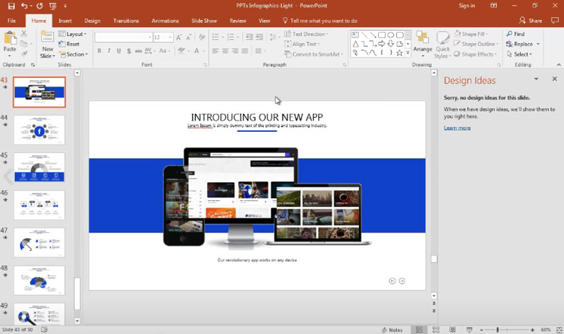This screenshot has height=334, width=564.
Task: Select slide 44 thumbnail
Action: (39, 130)
